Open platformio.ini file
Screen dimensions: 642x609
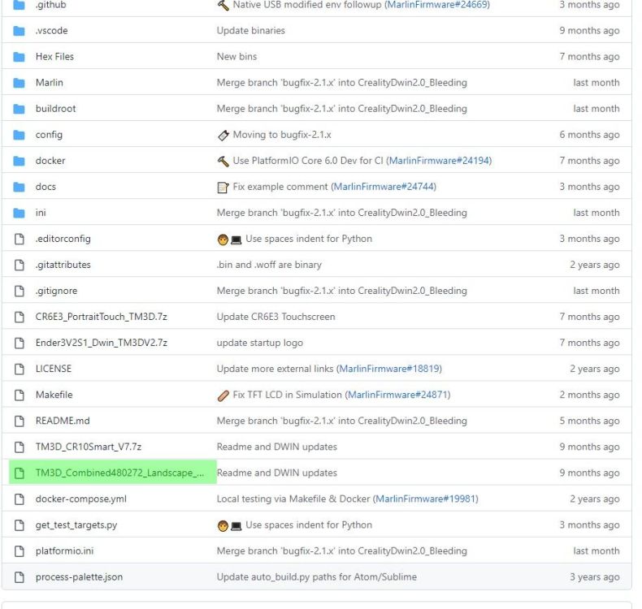[x=64, y=551]
